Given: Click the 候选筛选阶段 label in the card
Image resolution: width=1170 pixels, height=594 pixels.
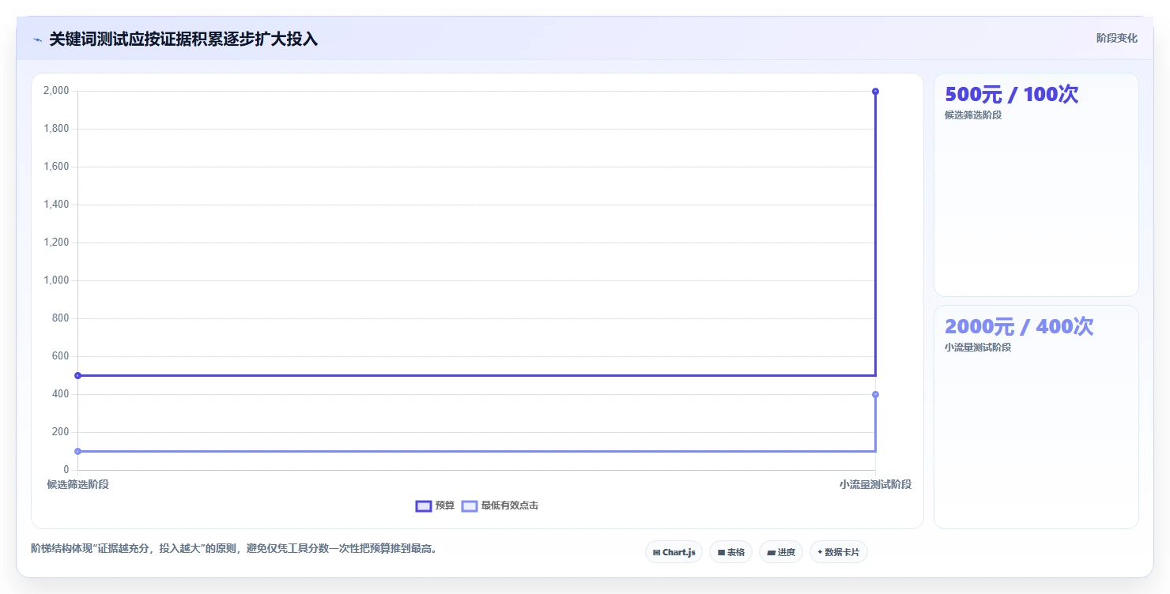Looking at the screenshot, I should (973, 115).
